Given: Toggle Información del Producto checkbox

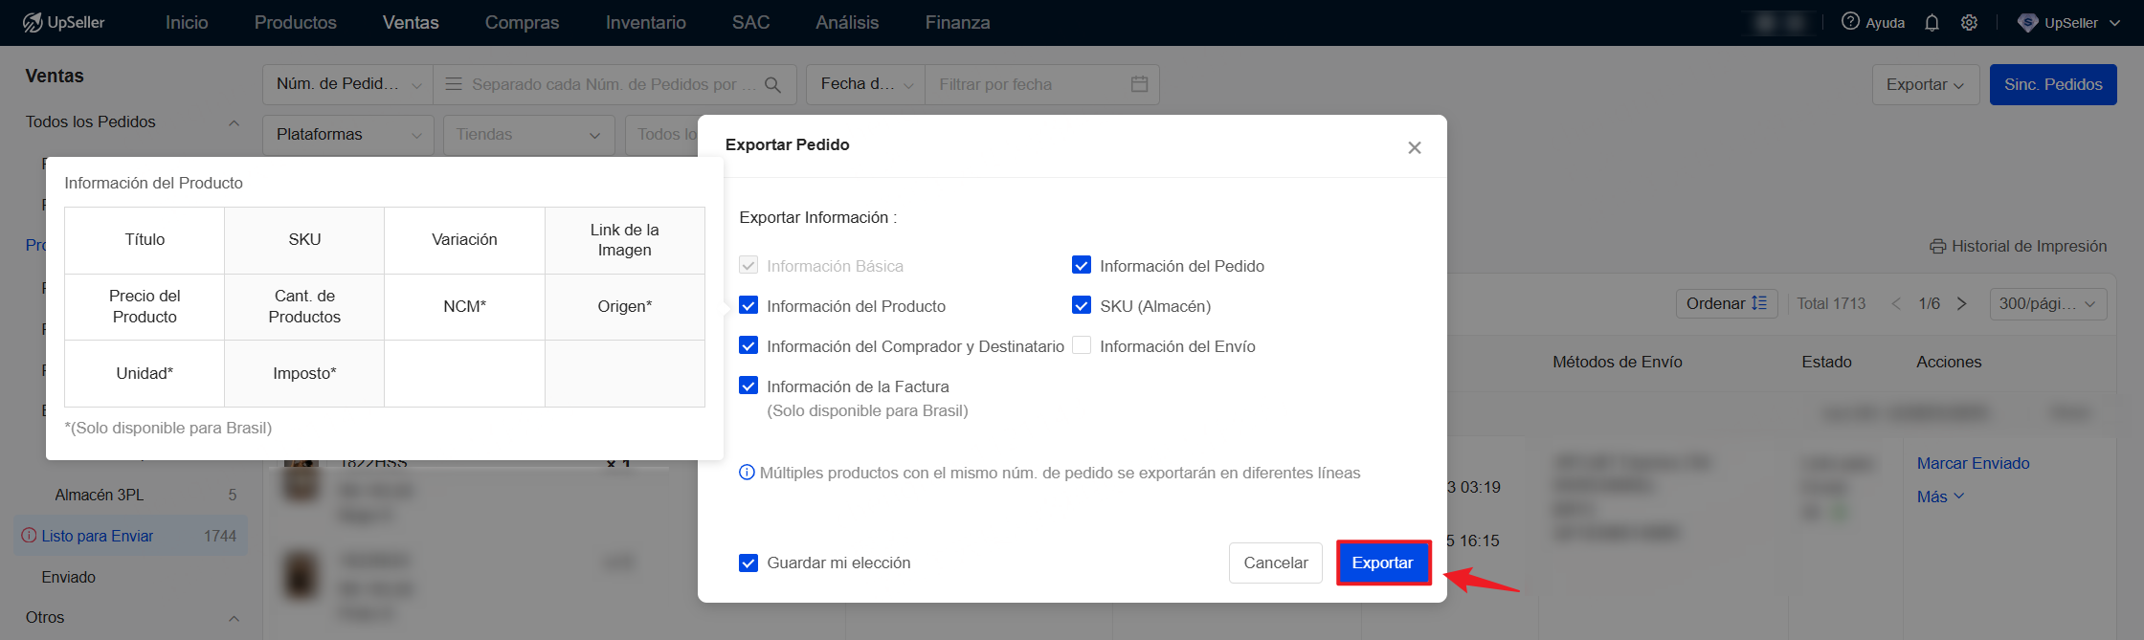Looking at the screenshot, I should pyautogui.click(x=748, y=305).
